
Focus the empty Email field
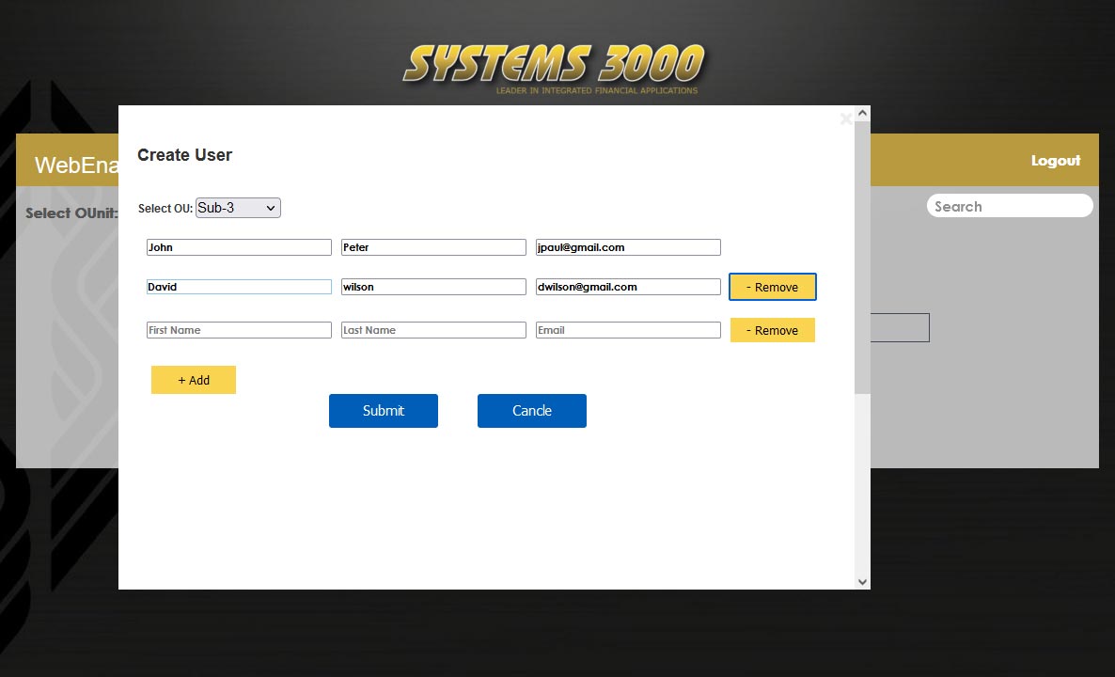[x=628, y=330]
